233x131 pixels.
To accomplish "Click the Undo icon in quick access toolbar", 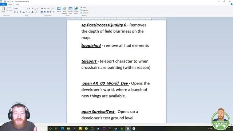I will click(8, 1).
